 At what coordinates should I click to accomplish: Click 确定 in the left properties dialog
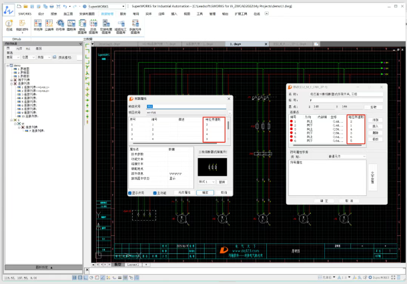[x=205, y=193]
